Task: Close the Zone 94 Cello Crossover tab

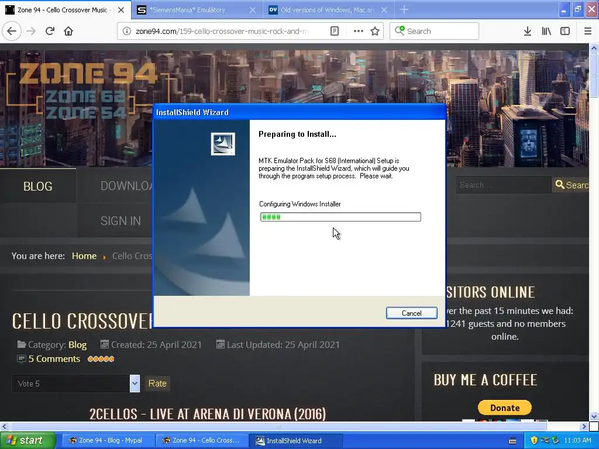Action: (x=121, y=10)
